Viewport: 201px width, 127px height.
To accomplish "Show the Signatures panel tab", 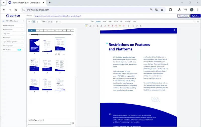I will 63,30.
